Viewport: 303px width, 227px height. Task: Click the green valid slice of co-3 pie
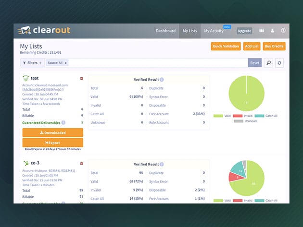(253, 182)
